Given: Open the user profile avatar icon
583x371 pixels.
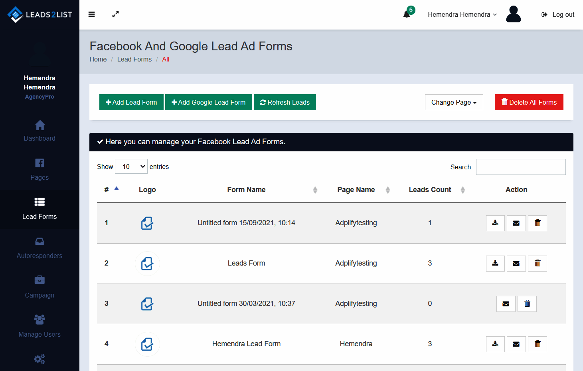Looking at the screenshot, I should coord(513,14).
